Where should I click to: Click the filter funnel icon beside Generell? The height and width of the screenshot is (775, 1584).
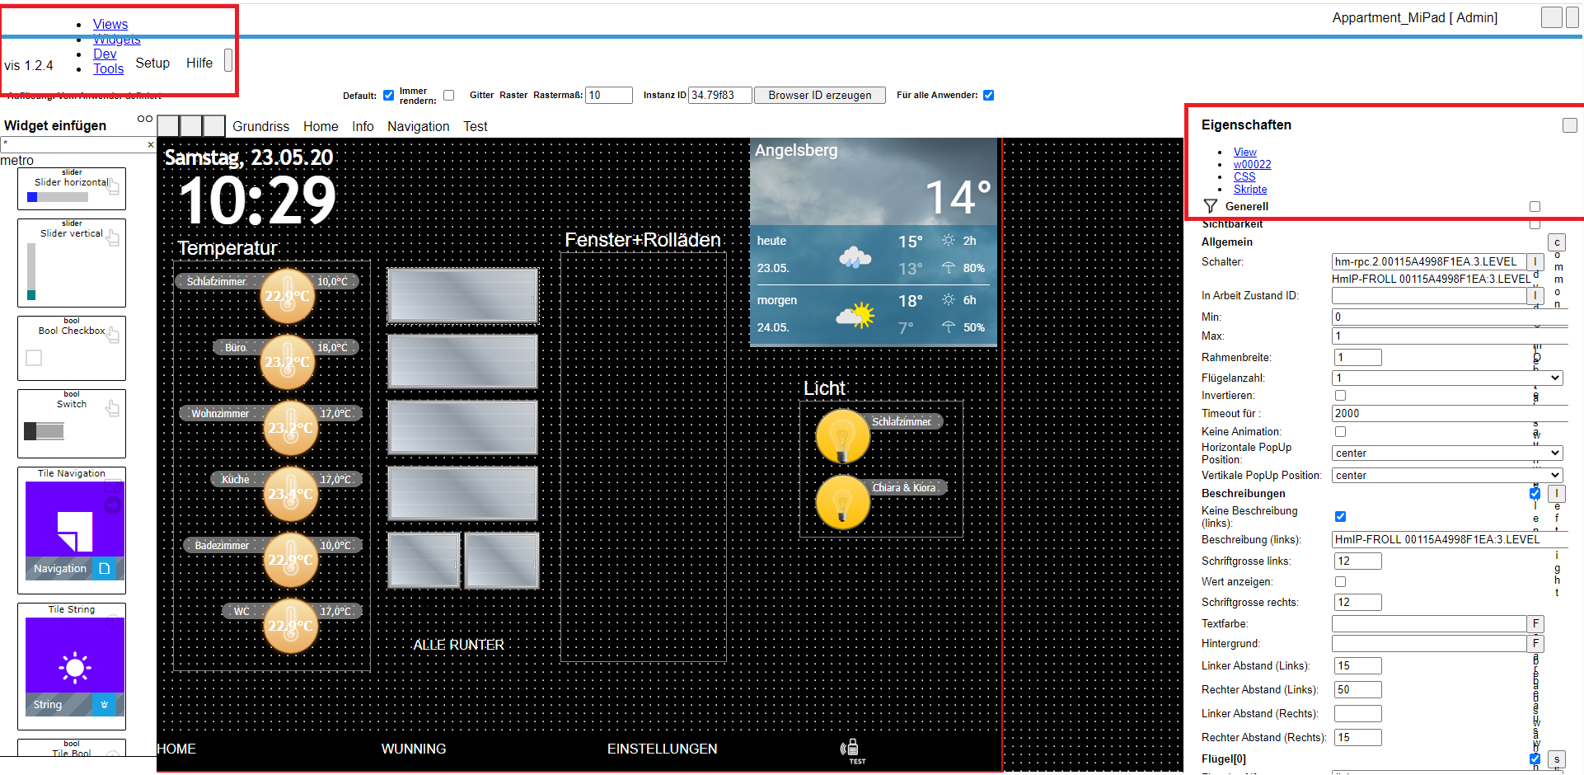coord(1210,206)
